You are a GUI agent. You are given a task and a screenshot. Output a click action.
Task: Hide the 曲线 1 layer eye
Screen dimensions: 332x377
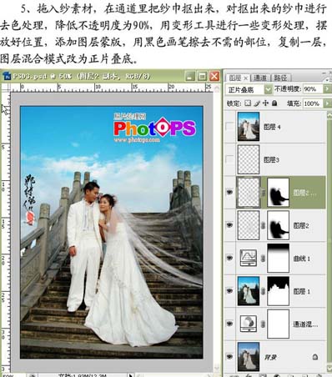pyautogui.click(x=229, y=258)
